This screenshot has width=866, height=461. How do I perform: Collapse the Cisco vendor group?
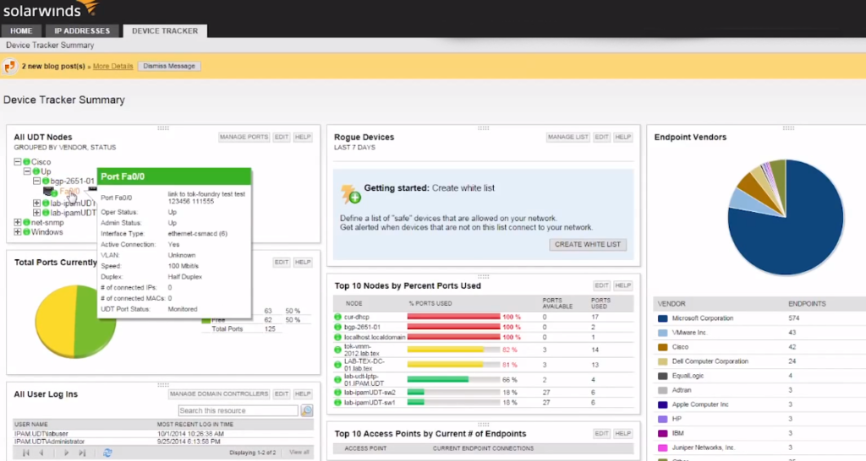tap(18, 161)
